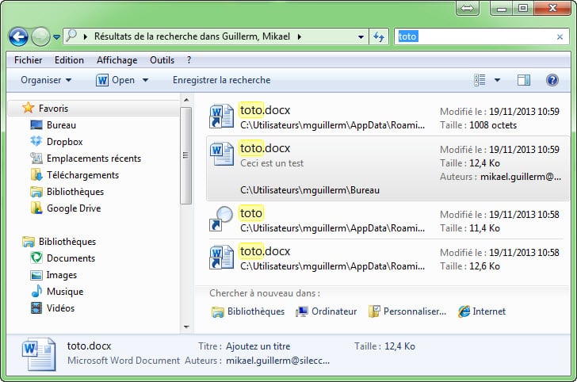Click the refresh button next to address bar
Screen dimensions: 577x382
pyautogui.click(x=379, y=36)
